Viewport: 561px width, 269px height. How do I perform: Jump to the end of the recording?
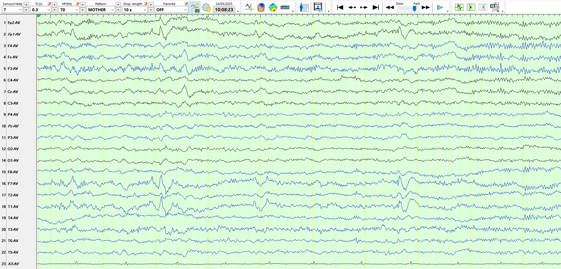[x=375, y=7]
